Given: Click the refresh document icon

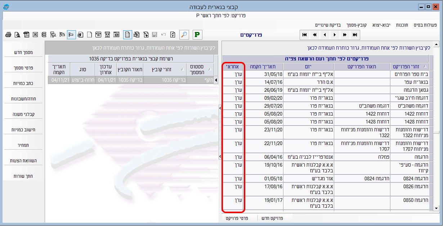Looking at the screenshot, I should click(173, 35).
